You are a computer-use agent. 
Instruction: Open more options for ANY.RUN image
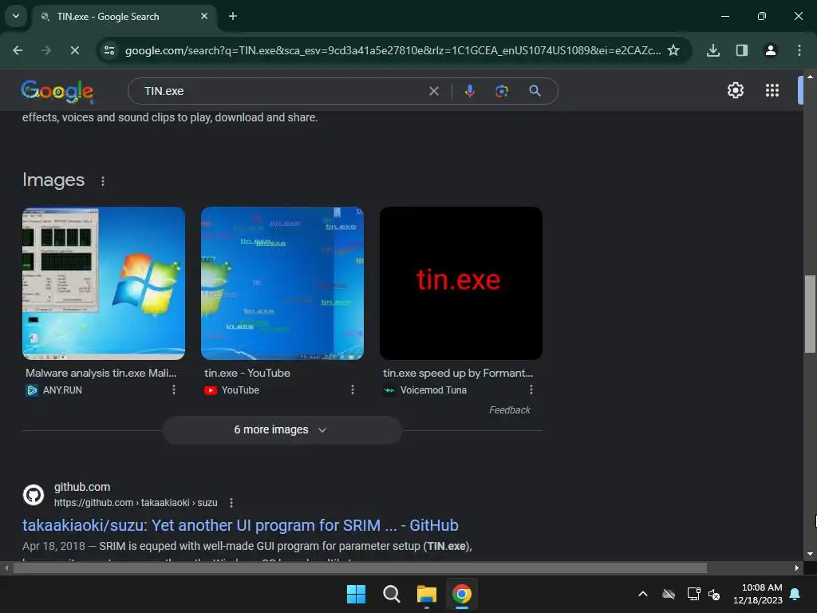pos(174,390)
